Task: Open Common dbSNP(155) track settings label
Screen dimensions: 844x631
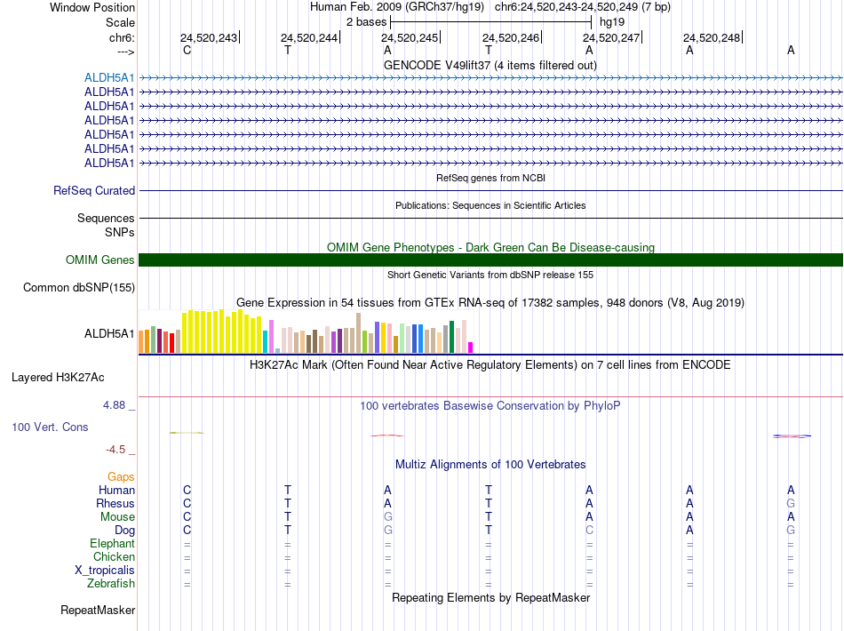Action: (x=79, y=287)
